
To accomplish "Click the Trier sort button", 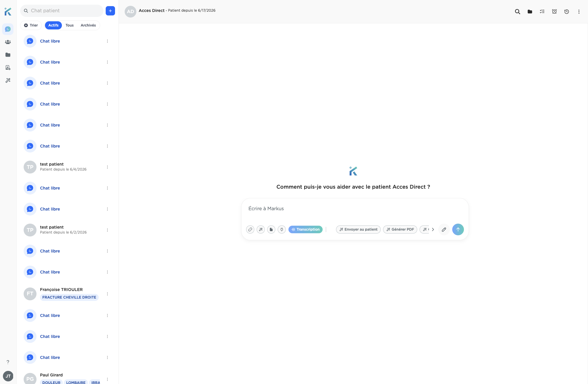I will tap(31, 25).
